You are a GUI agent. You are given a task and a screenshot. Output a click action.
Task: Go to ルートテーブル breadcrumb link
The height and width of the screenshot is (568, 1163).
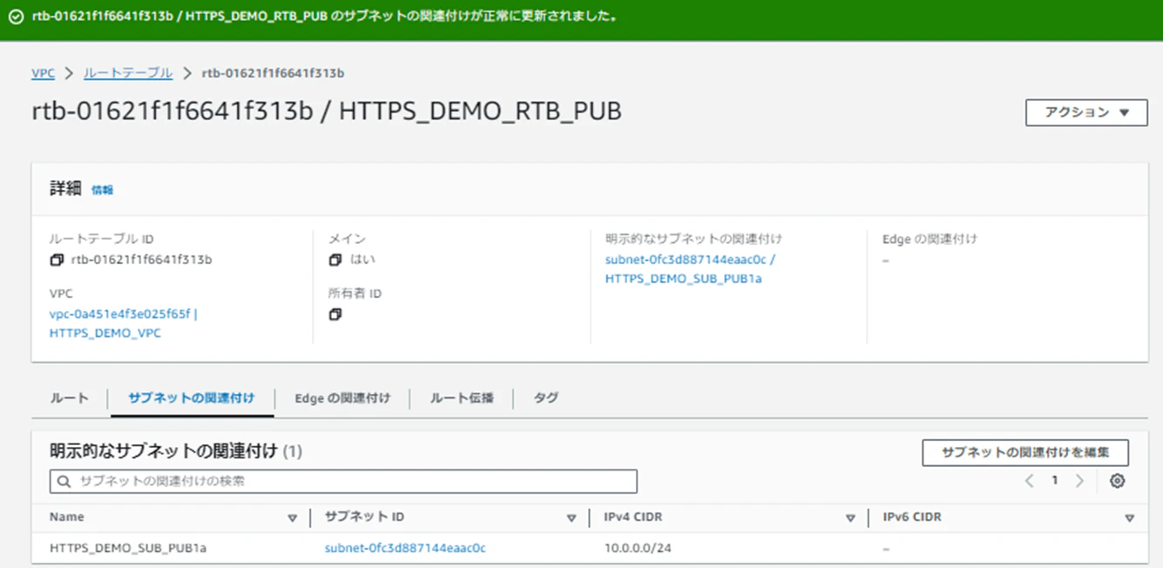pyautogui.click(x=128, y=73)
